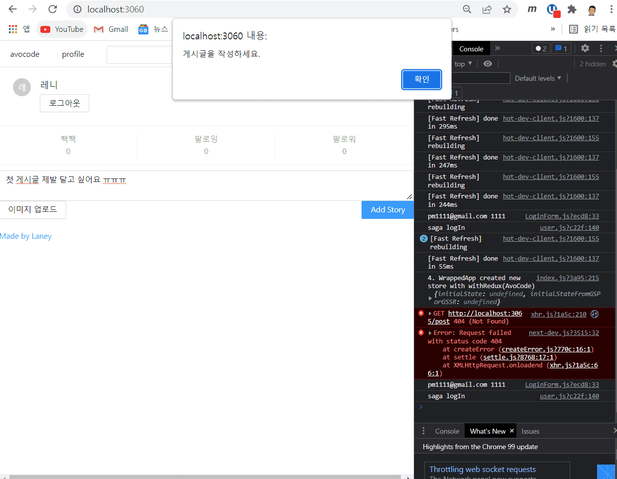Click the zoom magnifier icon in address bar

pos(467,9)
